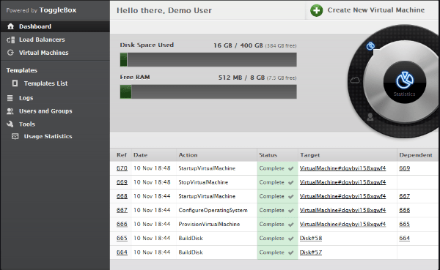Viewport: 440px width, 270px height.
Task: Open Users and Groups in the sidebar
Action: pos(45,111)
